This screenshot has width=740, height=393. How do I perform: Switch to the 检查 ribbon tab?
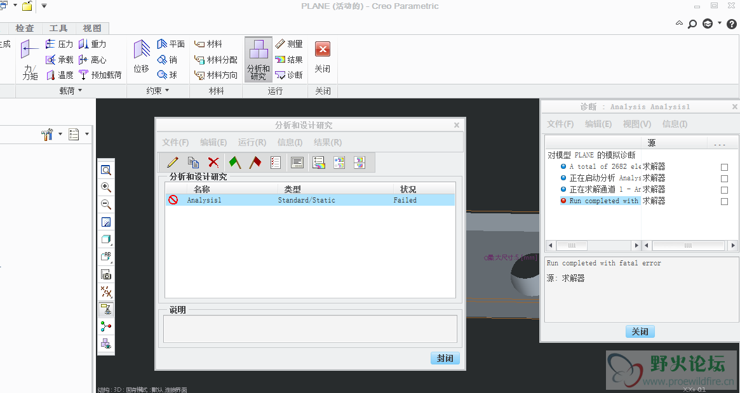click(x=25, y=29)
